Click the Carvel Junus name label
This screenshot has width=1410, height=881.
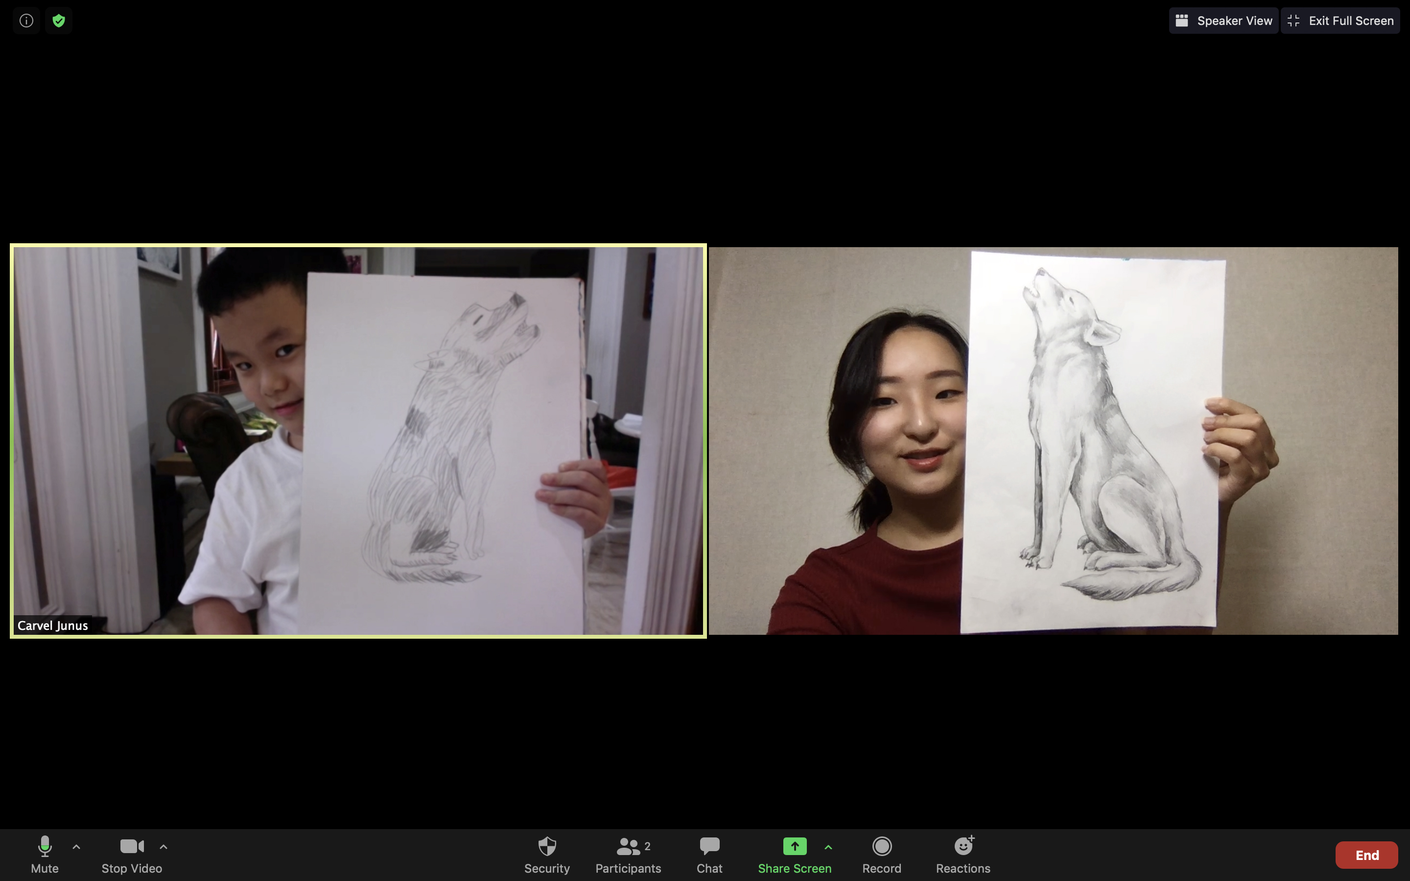(52, 625)
